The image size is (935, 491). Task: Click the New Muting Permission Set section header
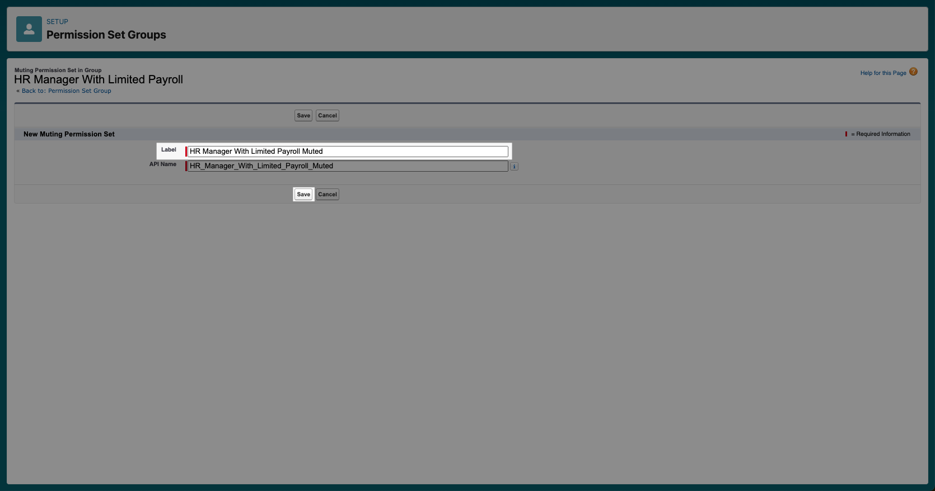[x=69, y=134]
